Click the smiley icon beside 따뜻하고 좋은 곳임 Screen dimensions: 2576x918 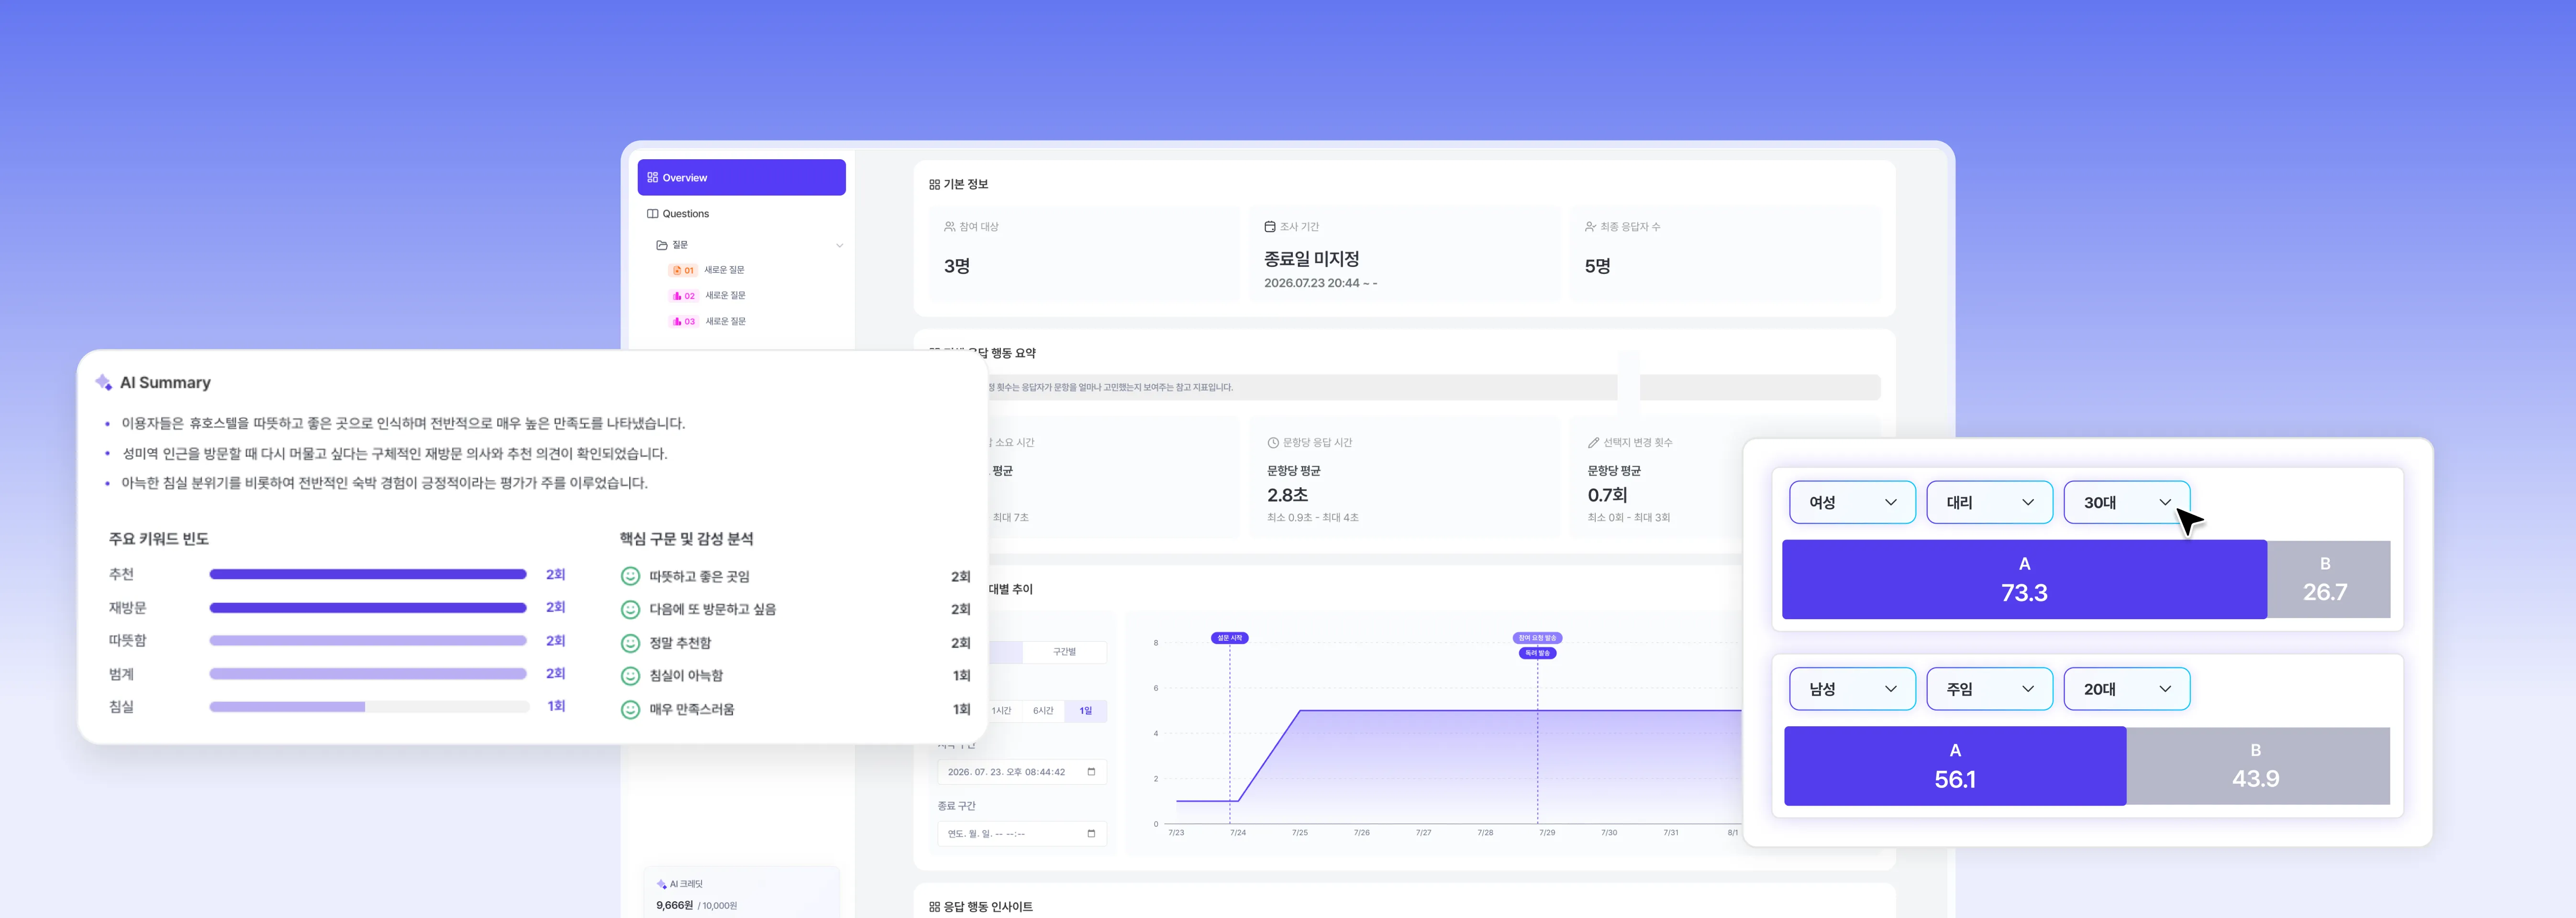(x=630, y=576)
